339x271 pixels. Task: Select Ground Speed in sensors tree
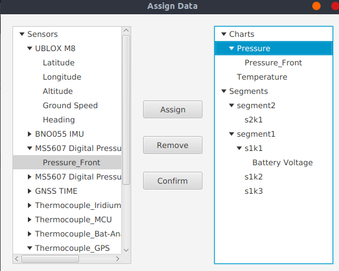[70, 105]
